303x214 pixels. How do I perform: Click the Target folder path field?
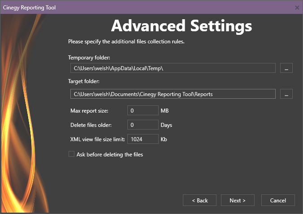coord(173,94)
